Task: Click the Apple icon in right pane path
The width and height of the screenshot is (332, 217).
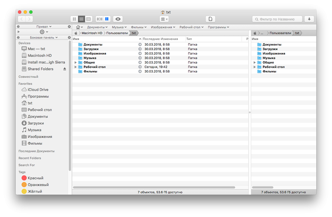Action: pos(255,33)
